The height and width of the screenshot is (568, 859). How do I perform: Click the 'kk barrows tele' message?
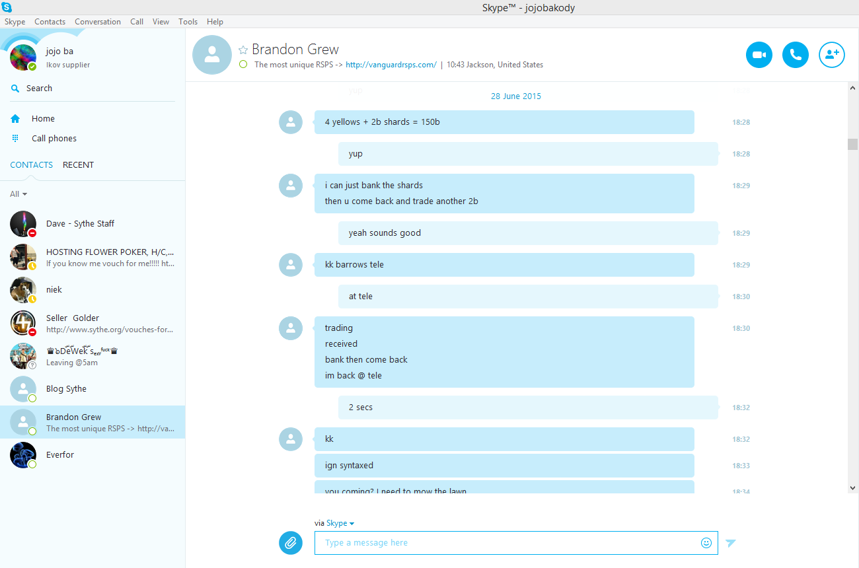504,265
